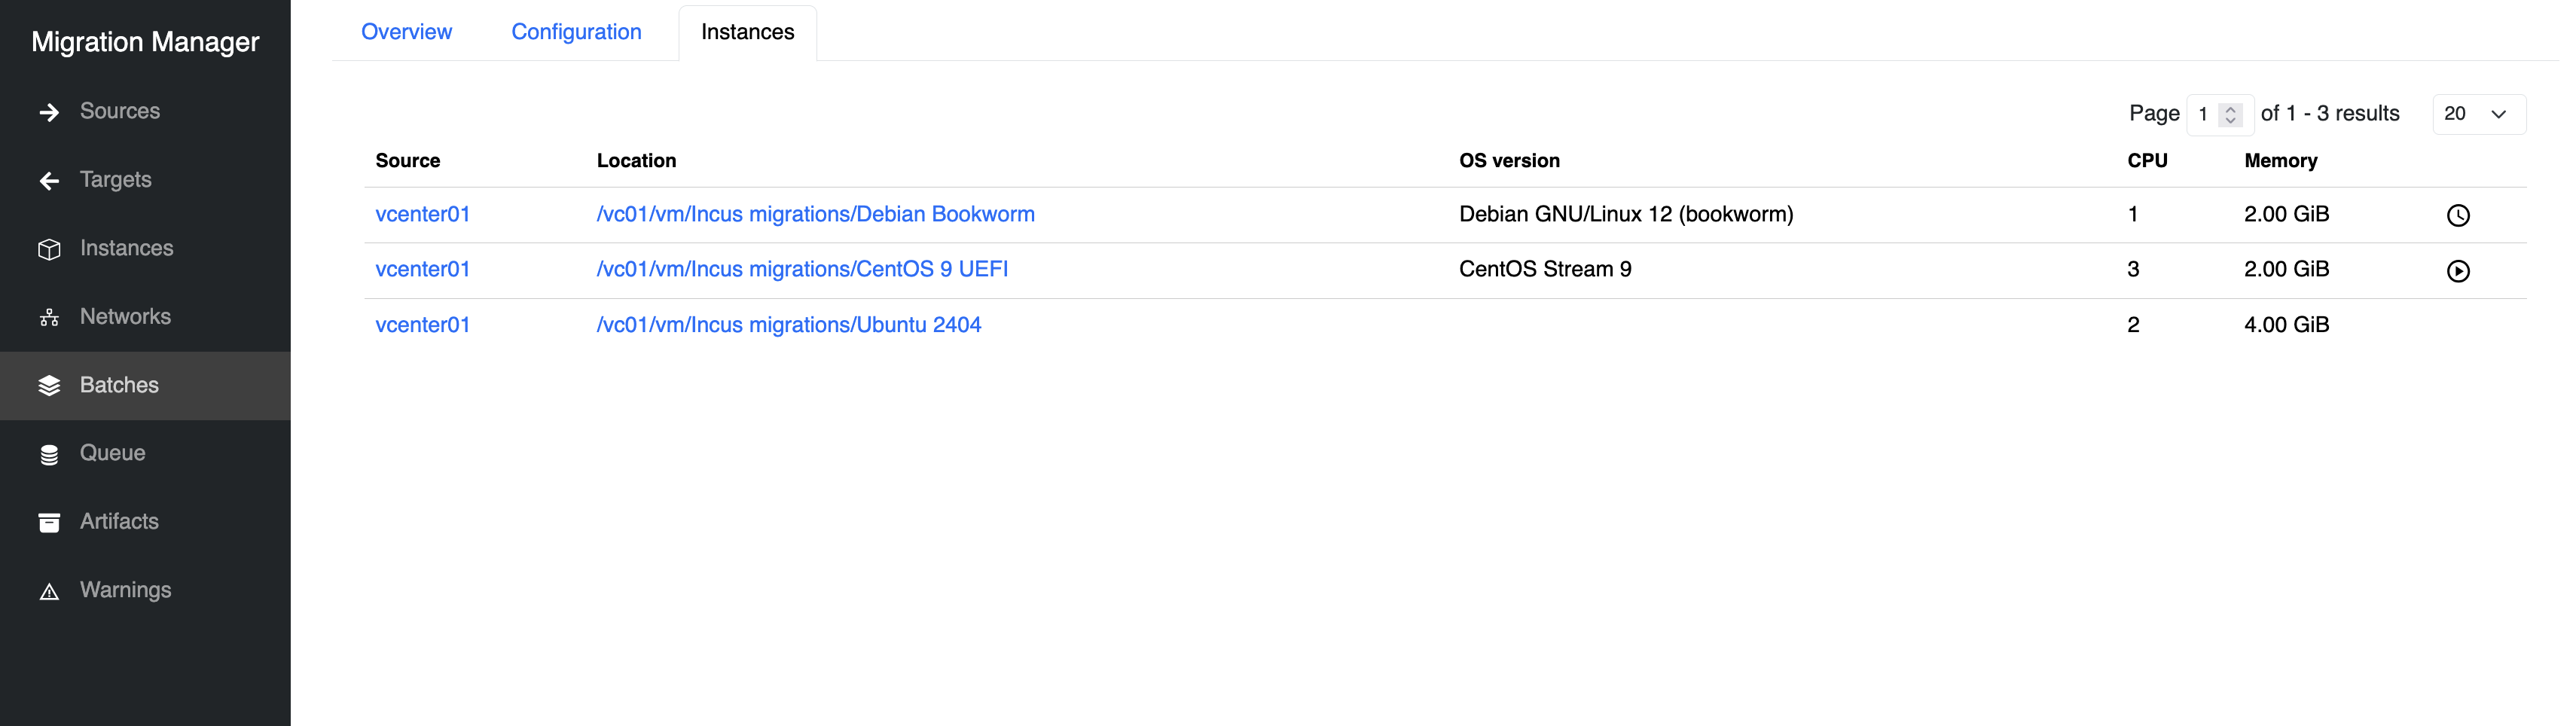
Task: Click vcenter01 source link in Ubuntu row
Action: coord(422,325)
